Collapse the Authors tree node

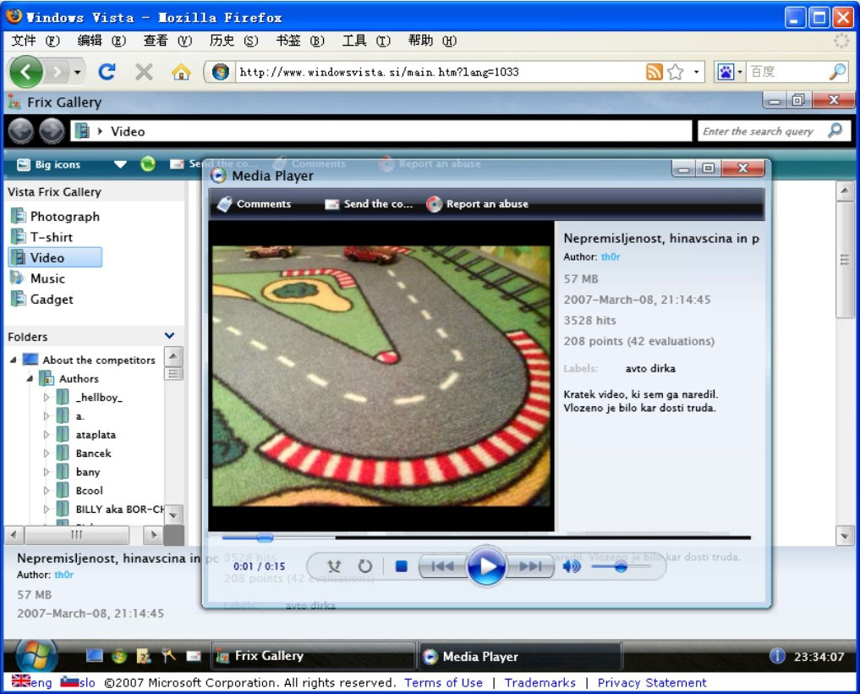[x=30, y=379]
